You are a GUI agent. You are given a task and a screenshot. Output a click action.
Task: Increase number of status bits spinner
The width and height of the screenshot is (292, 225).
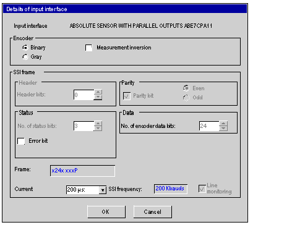click(x=98, y=124)
